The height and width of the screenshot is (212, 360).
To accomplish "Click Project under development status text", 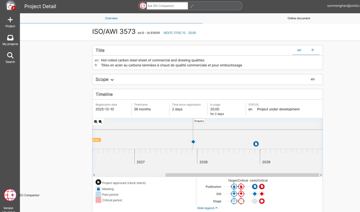I will 278,109.
